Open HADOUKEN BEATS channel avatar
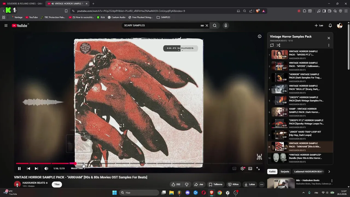Viewport: 350px width, 197px height. 17,184
